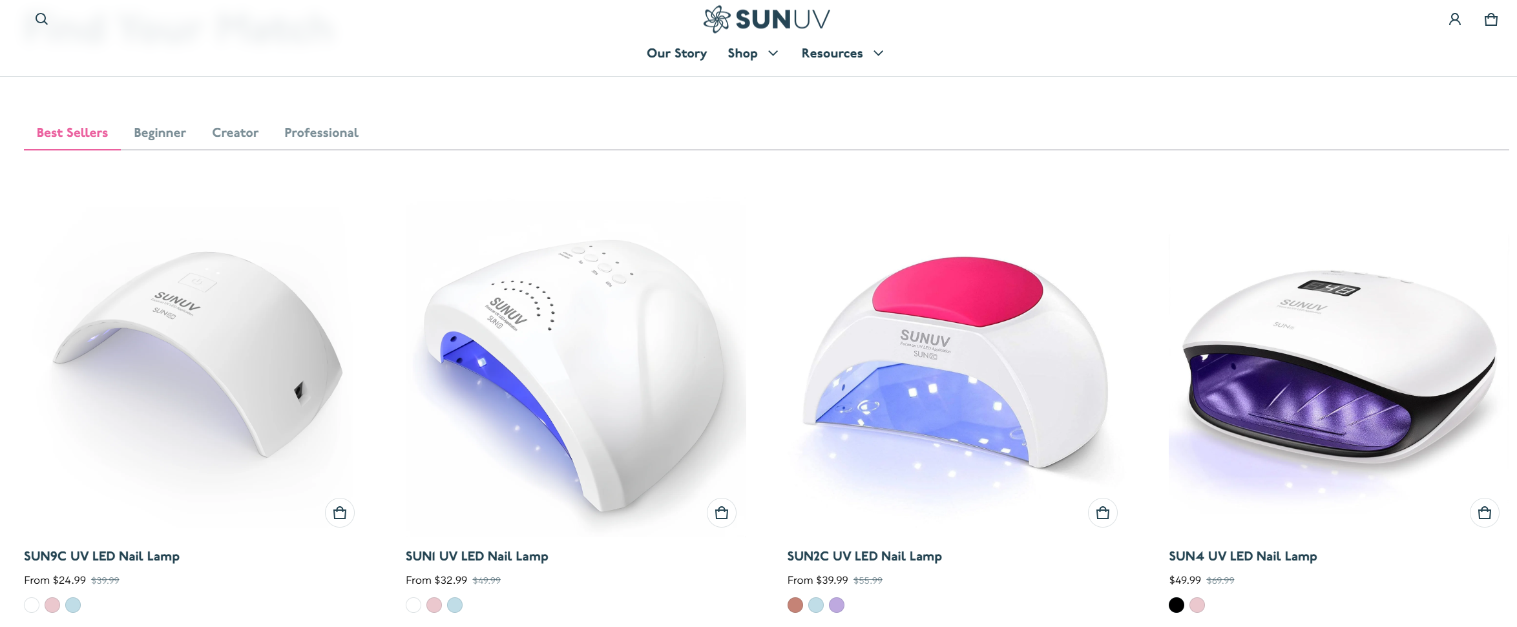Screen dimensions: 1517x627
Task: Expand the Resources dropdown menu
Action: (x=842, y=53)
